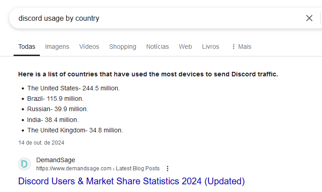Image resolution: width=322 pixels, height=192 pixels.
Task: Select the Notícias tab
Action: 158,47
